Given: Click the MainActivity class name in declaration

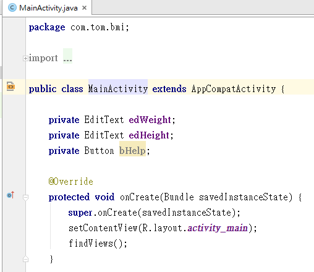Looking at the screenshot, I should point(118,89).
